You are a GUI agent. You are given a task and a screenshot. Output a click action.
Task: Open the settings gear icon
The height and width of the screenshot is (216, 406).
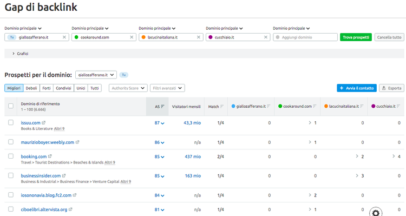tap(376, 213)
